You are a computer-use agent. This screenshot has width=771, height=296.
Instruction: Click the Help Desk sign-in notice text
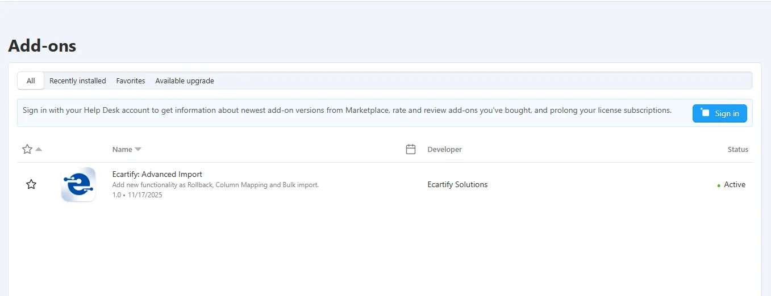coord(347,110)
